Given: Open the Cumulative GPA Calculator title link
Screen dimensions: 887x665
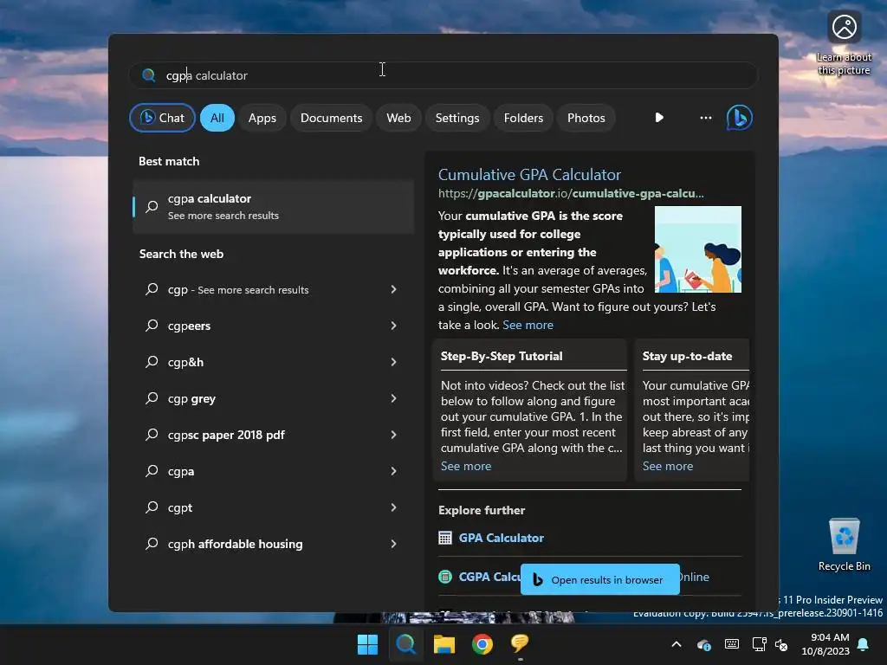Looking at the screenshot, I should [x=529, y=175].
